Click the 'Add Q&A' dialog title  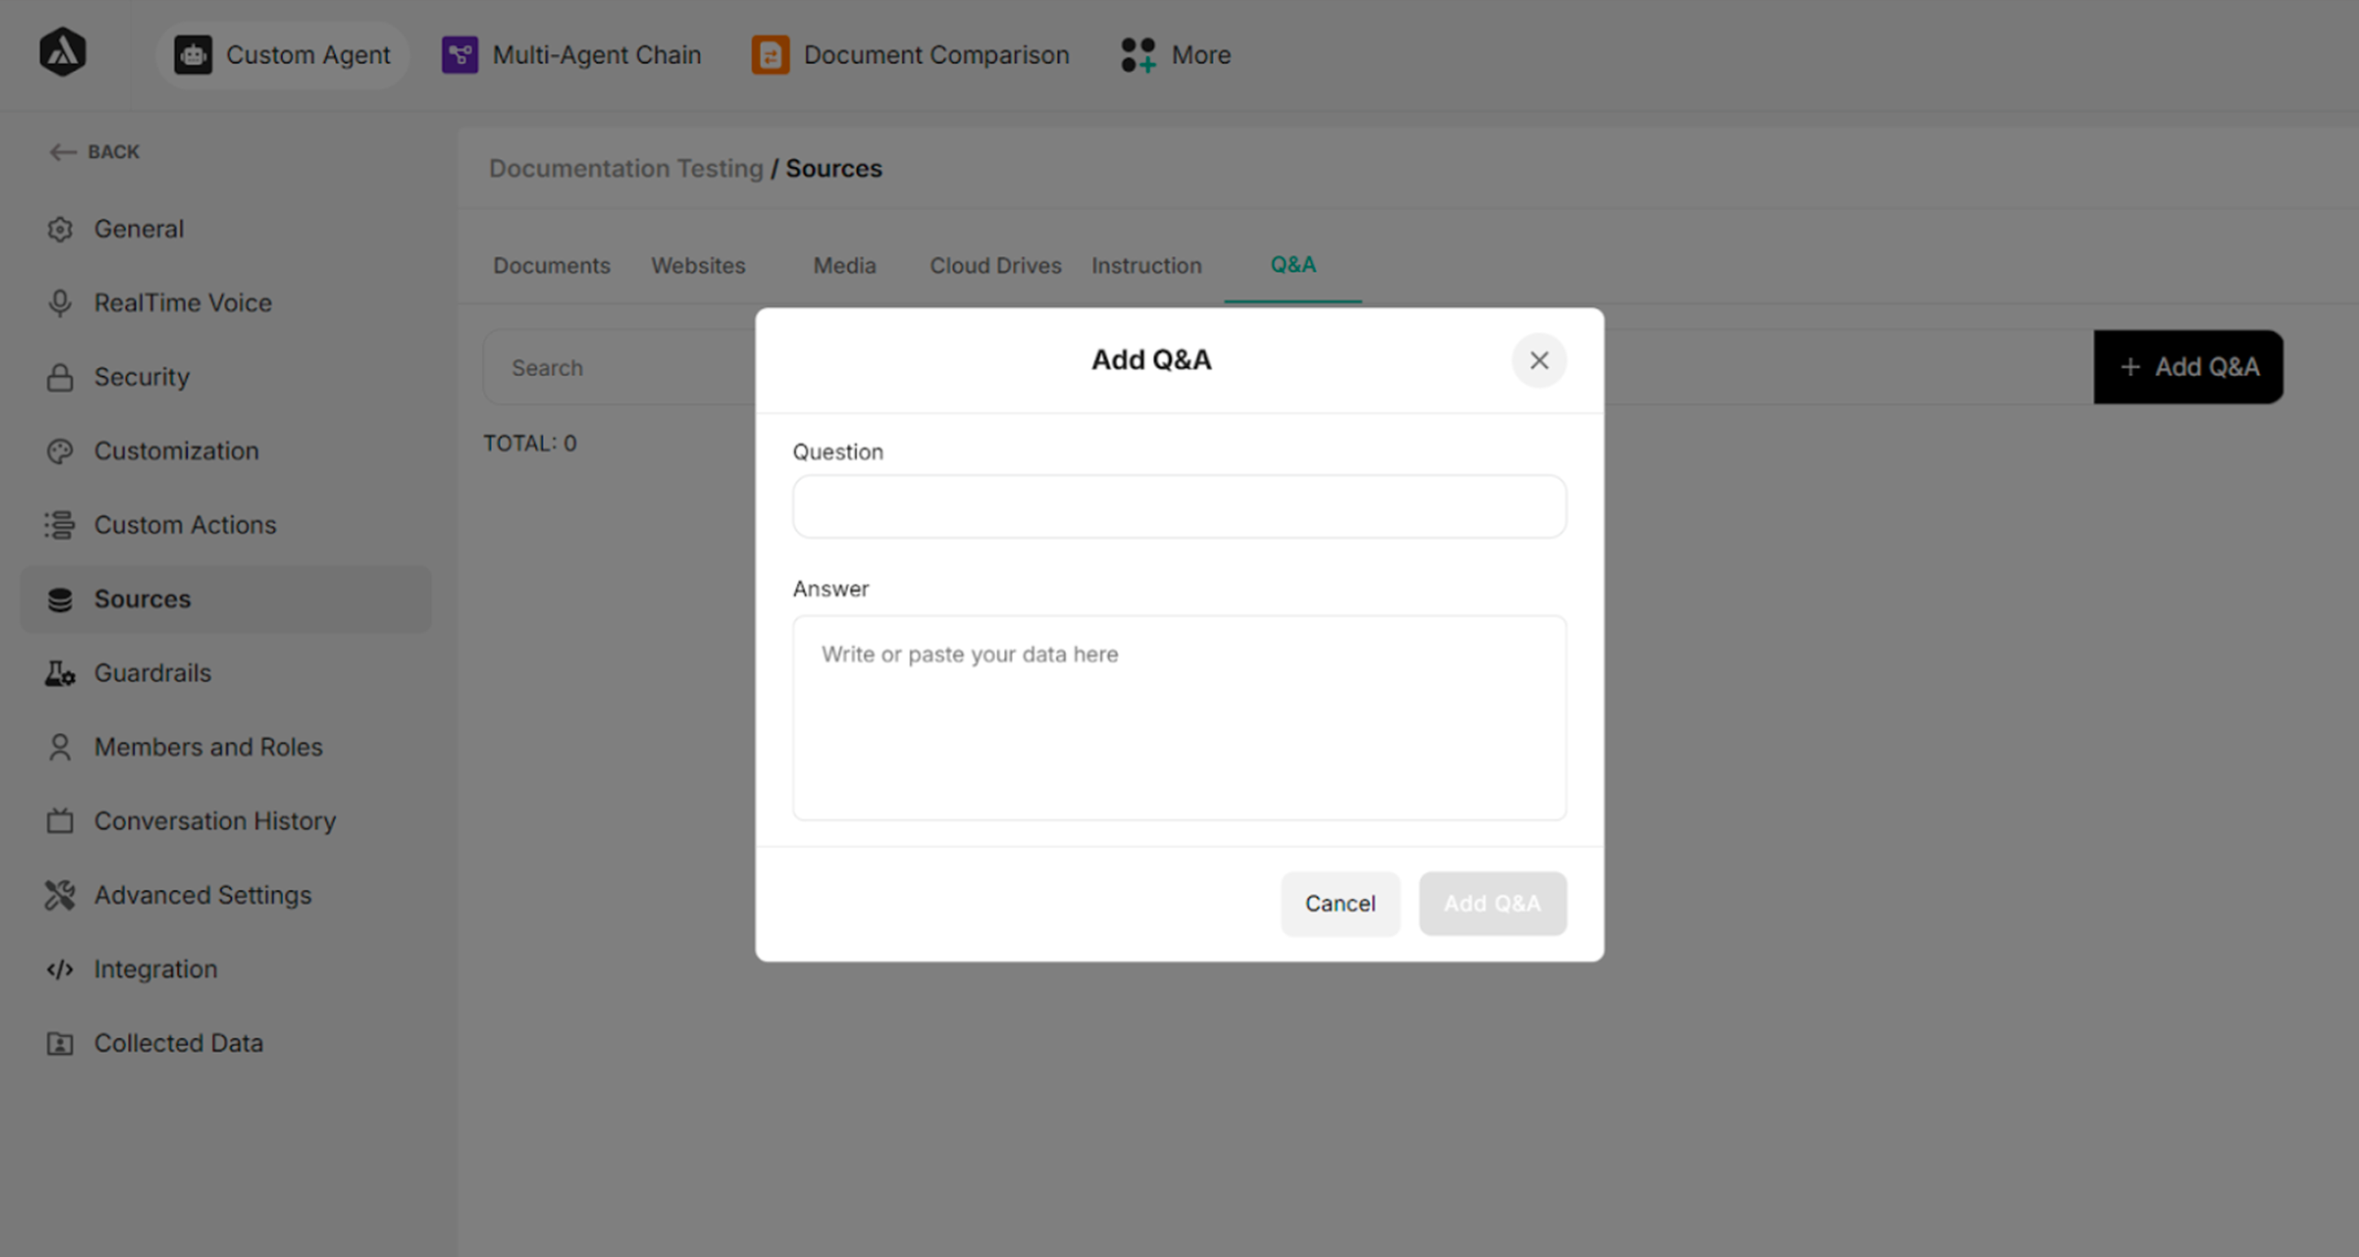[x=1151, y=360]
